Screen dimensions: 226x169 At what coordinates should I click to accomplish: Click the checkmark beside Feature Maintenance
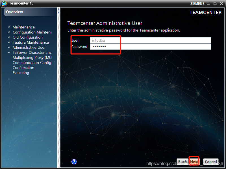9,42
